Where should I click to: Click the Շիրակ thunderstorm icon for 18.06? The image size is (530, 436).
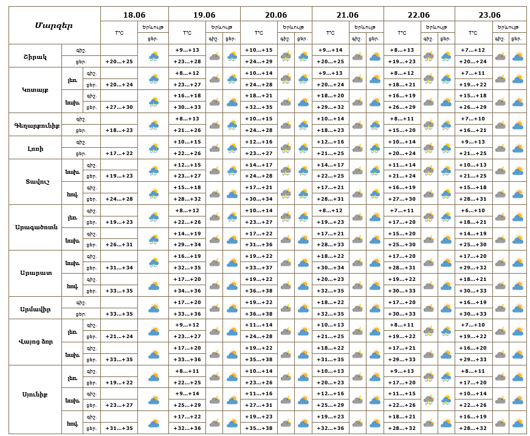[x=154, y=56]
